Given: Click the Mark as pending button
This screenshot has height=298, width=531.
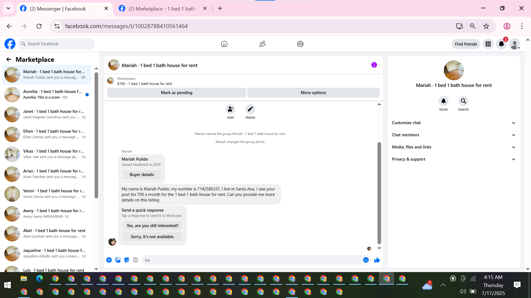Looking at the screenshot, I should point(176,93).
